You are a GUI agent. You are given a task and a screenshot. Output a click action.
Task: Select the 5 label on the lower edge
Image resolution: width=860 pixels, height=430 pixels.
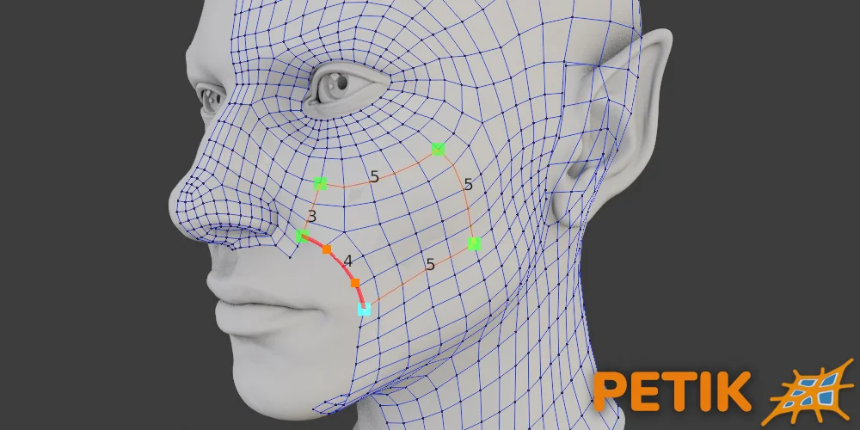(x=430, y=265)
